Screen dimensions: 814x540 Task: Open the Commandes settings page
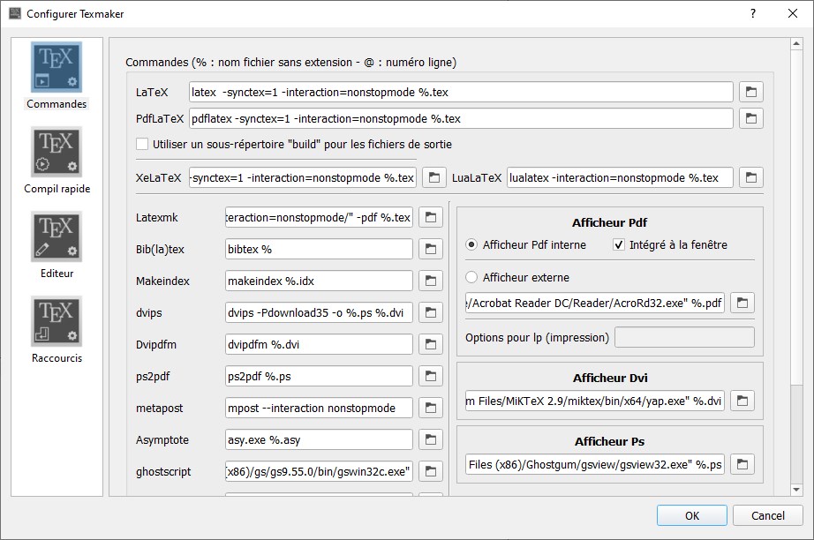[57, 76]
